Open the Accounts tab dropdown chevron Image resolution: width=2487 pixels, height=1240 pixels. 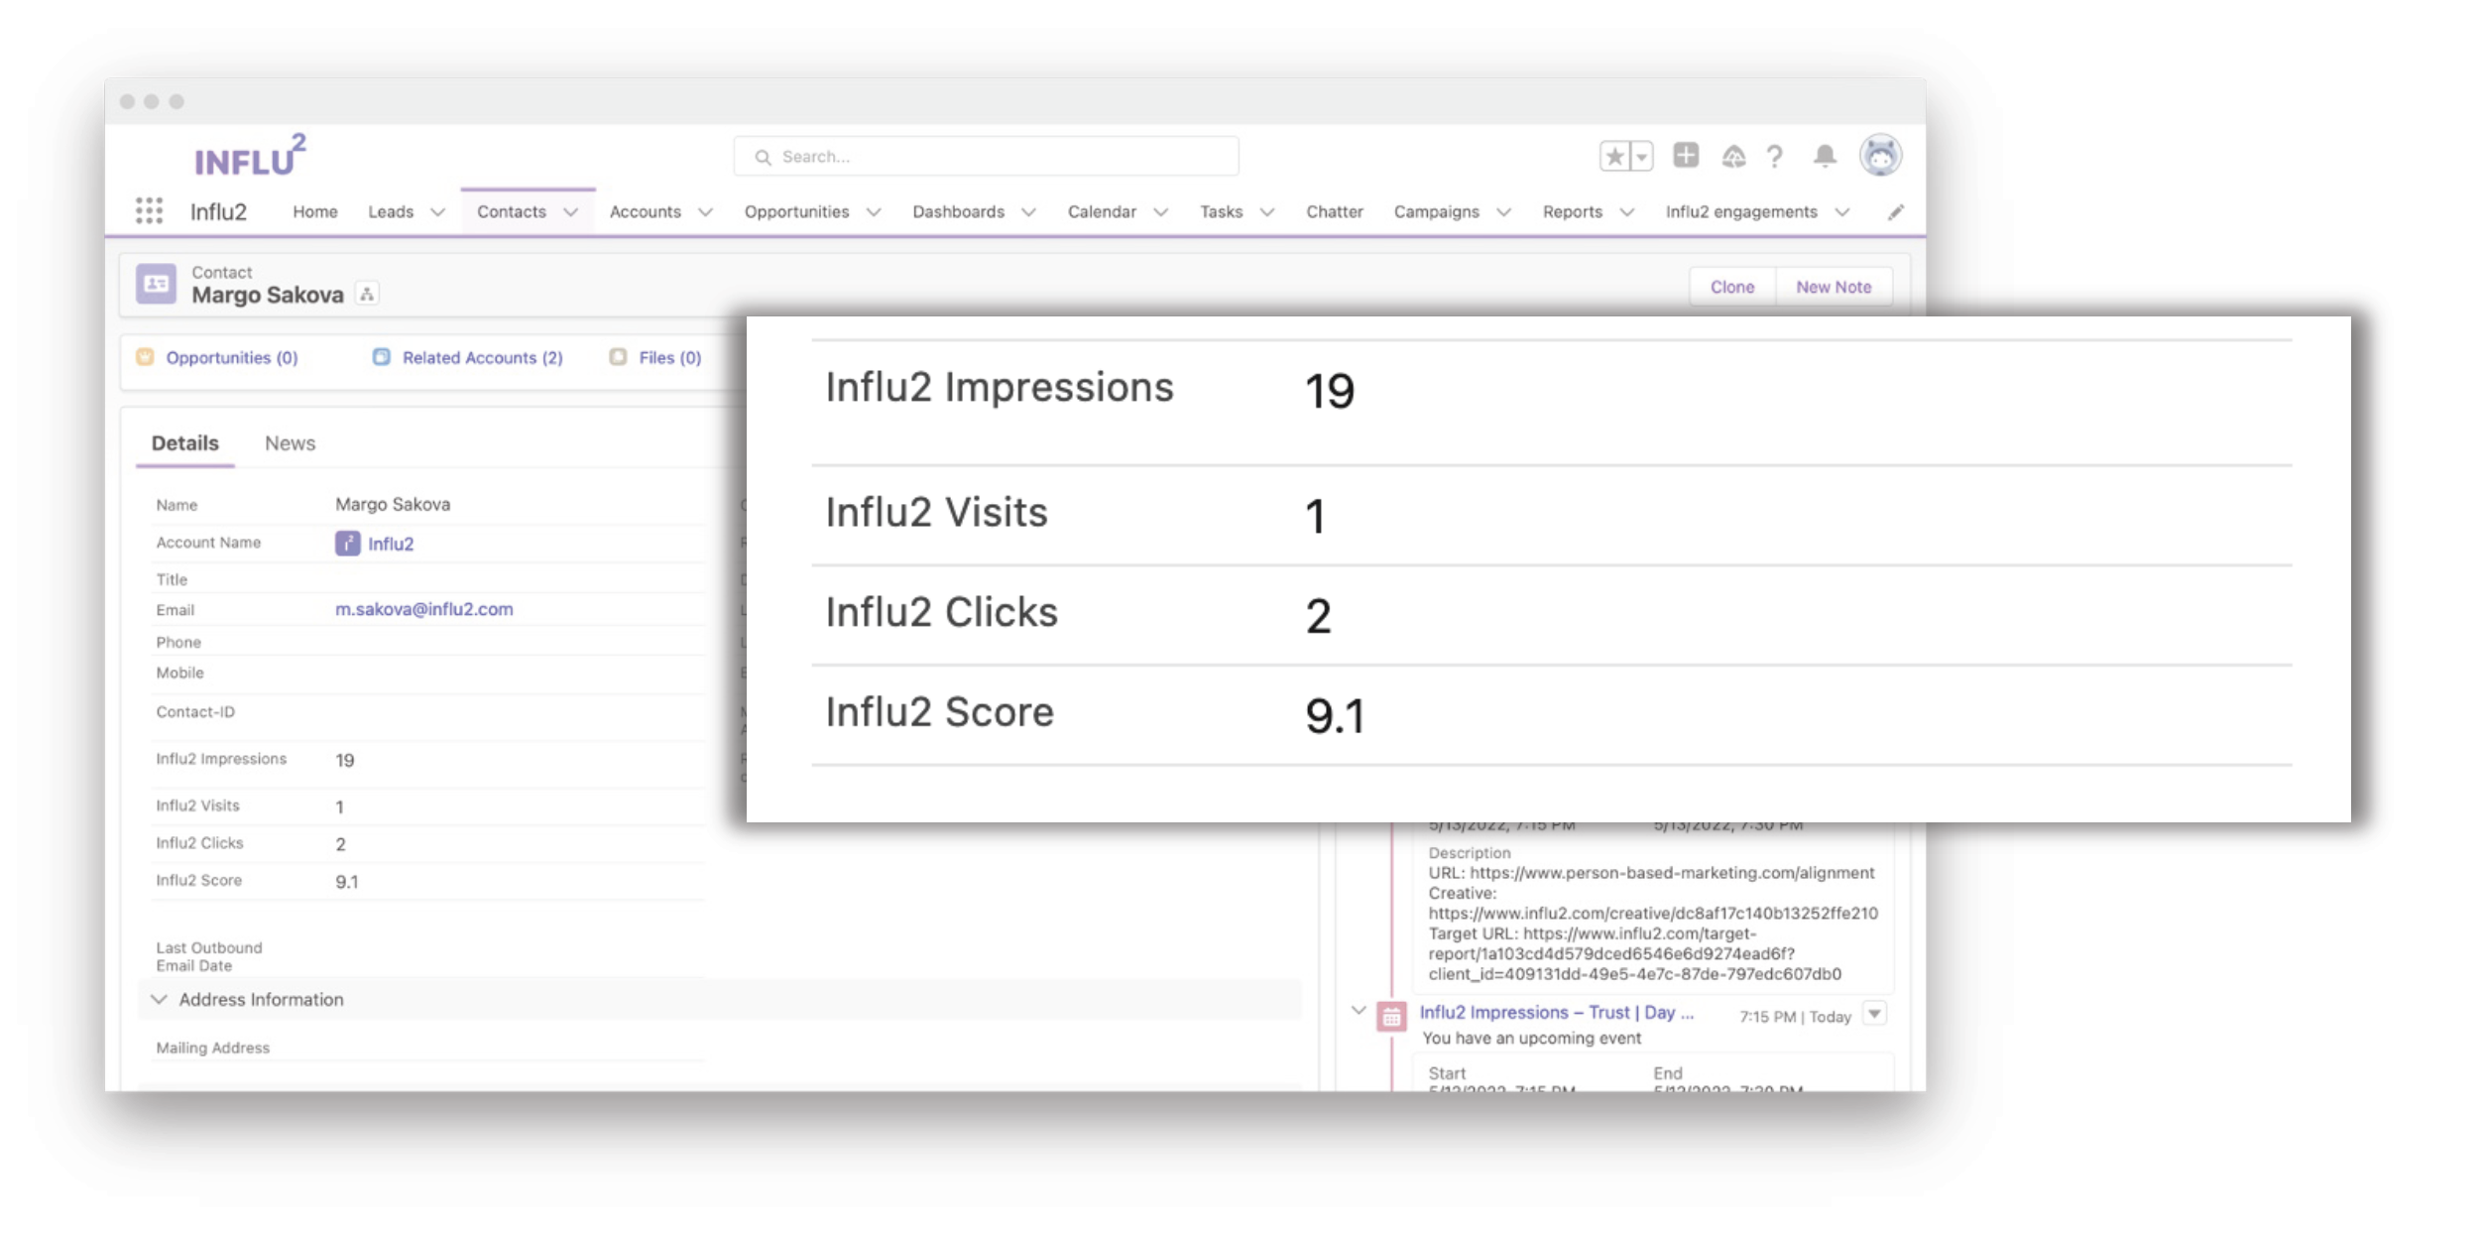[705, 212]
